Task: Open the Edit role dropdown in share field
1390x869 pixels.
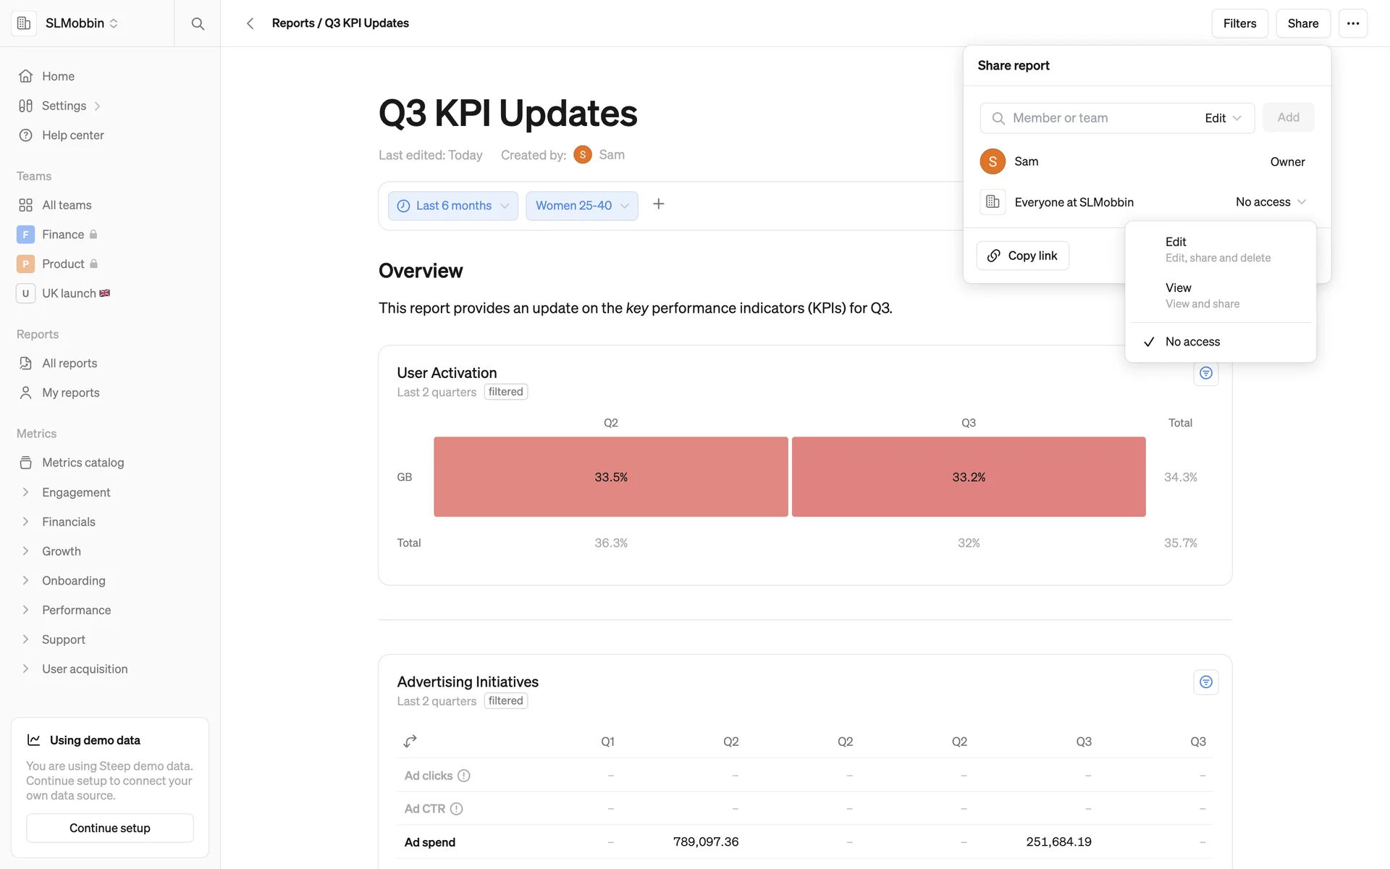Action: (1223, 118)
